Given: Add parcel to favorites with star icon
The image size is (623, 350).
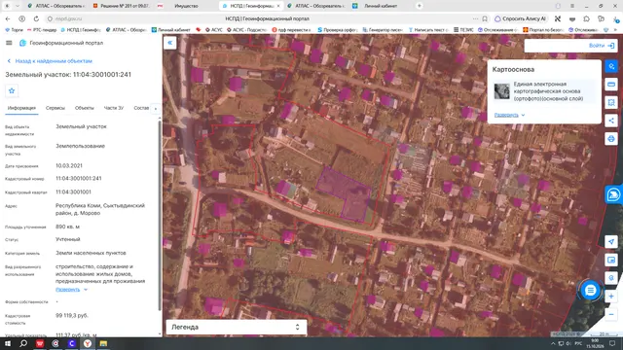Looking at the screenshot, I should [x=12, y=90].
